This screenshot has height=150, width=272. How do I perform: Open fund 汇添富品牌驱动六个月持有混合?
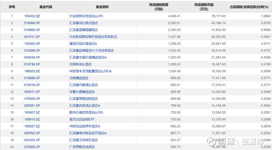(91, 51)
